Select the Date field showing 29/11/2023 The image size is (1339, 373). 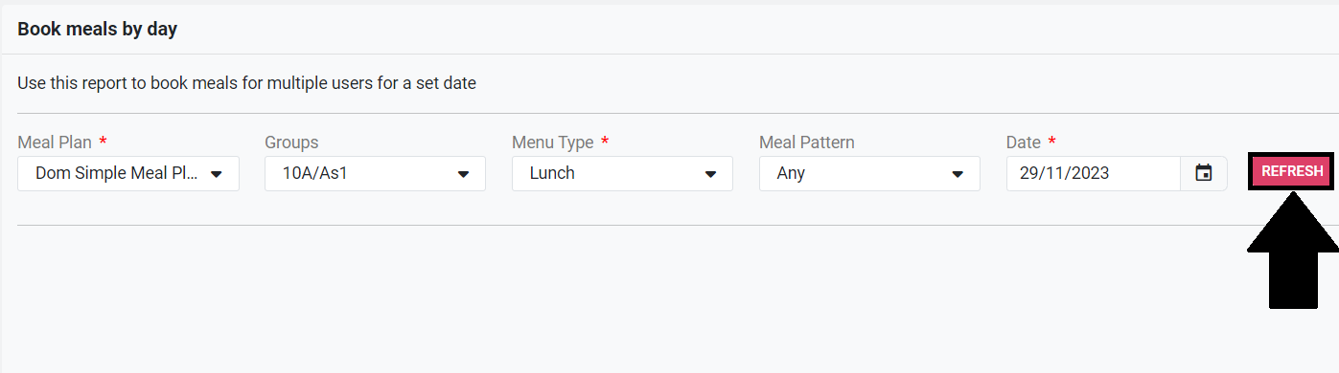[1094, 173]
